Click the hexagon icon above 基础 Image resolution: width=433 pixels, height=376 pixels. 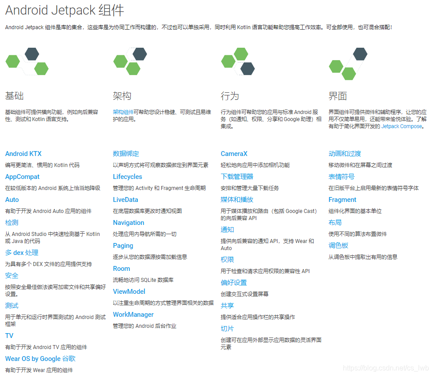click(x=27, y=61)
